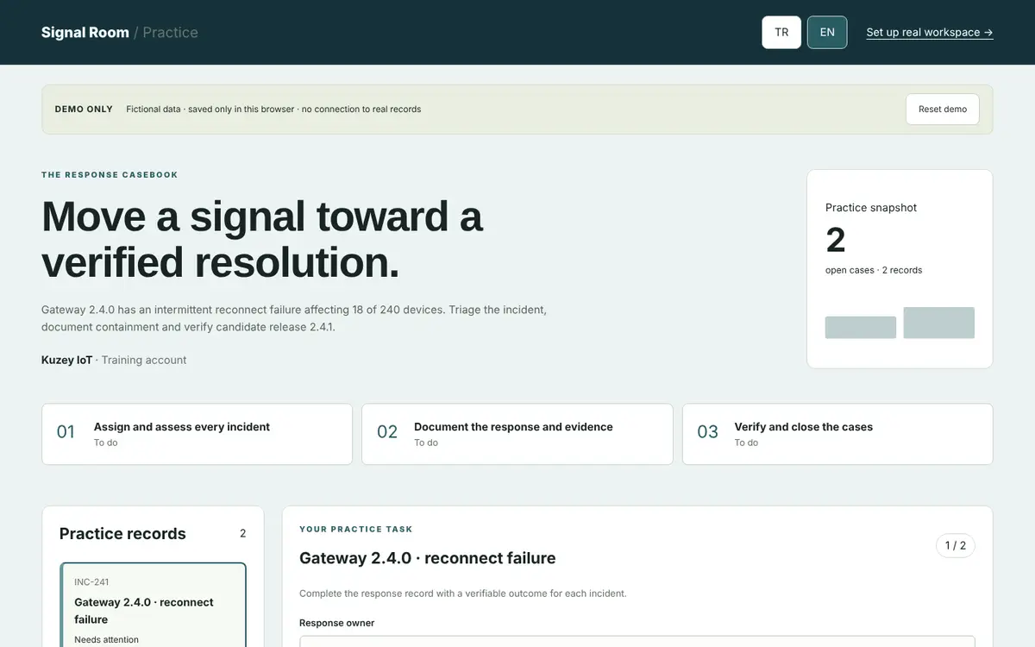The height and width of the screenshot is (647, 1035).
Task: Select the EN language button
Action: [827, 32]
